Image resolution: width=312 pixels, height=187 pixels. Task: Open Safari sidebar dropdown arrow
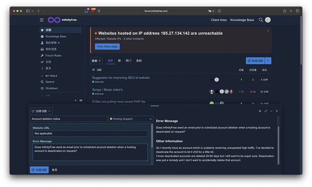point(33,11)
